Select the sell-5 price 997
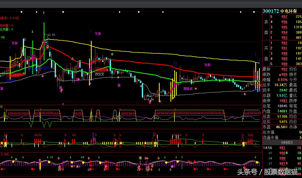The height and width of the screenshot is (178, 302). (284, 17)
